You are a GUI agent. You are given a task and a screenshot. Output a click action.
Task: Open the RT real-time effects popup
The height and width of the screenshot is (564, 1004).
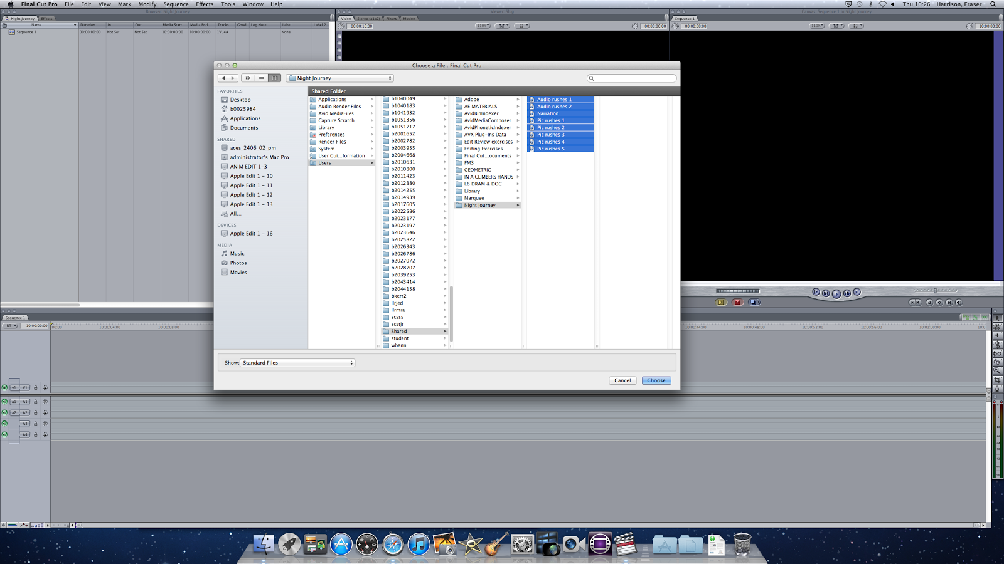point(10,326)
